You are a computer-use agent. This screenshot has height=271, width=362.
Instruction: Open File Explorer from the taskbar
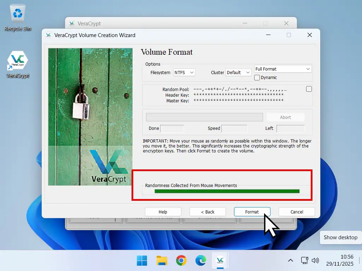click(x=162, y=260)
